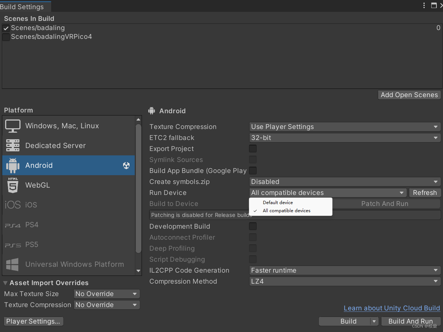443x332 pixels.
Task: Toggle the Script Debugging checkbox
Action: point(253,259)
